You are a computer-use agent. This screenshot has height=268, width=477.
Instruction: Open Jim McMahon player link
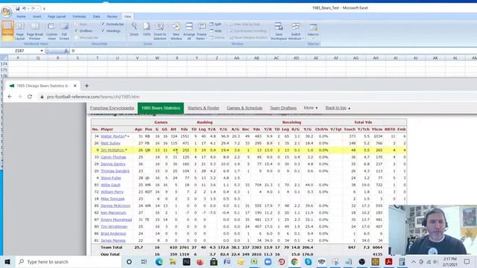coord(113,150)
